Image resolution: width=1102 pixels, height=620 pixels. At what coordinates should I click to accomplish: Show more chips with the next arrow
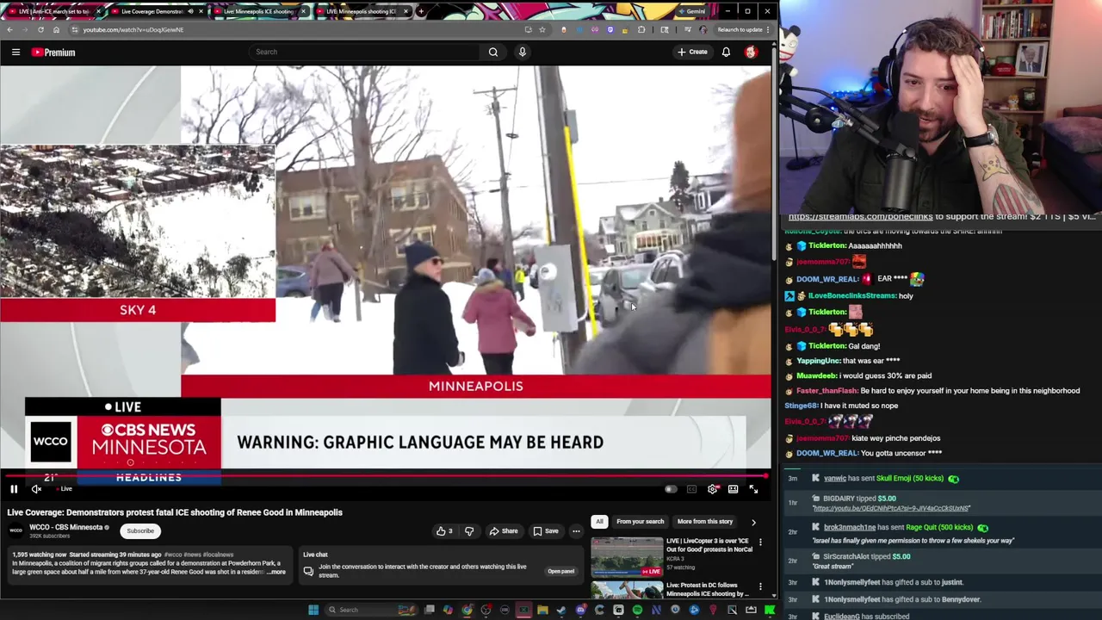753,522
